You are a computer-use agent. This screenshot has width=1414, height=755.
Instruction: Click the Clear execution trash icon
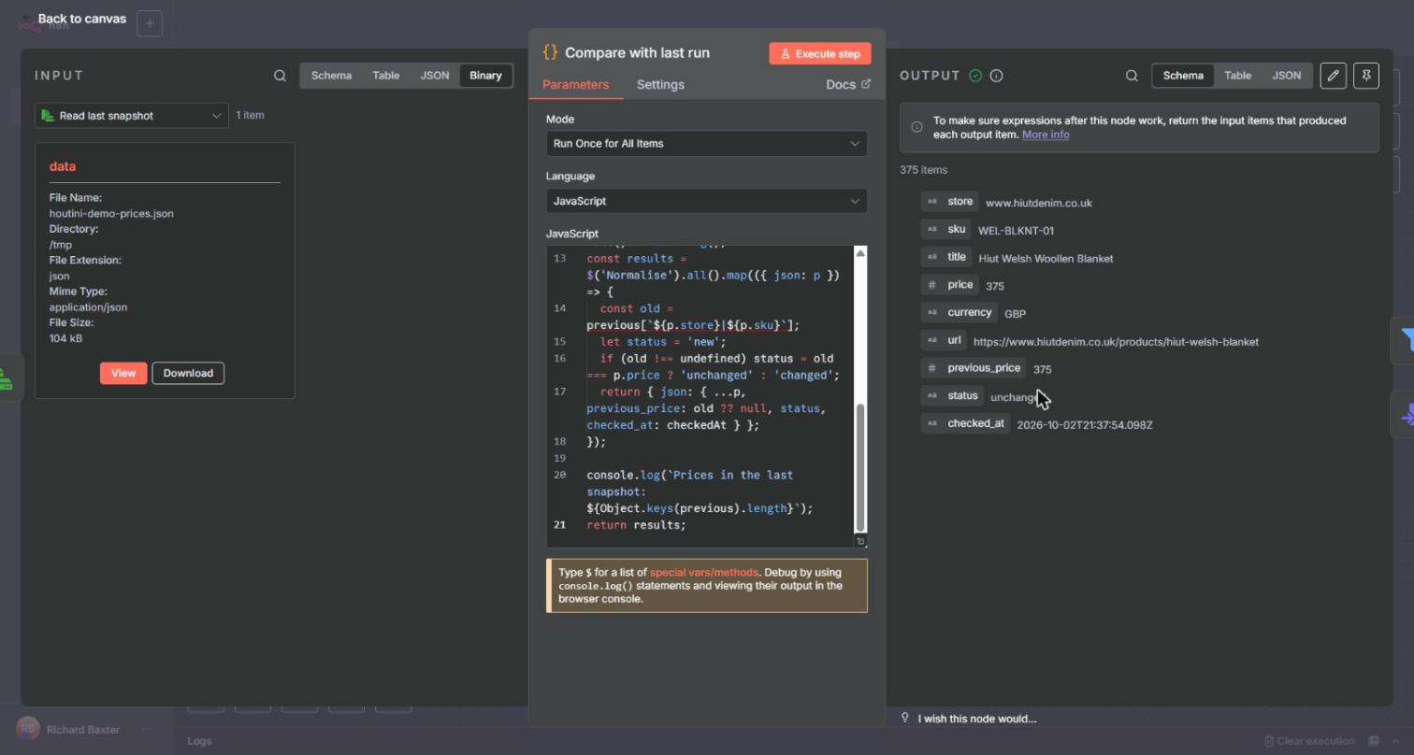pyautogui.click(x=1268, y=741)
